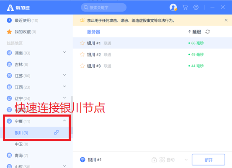Click the orange star icon beside 我的收藏

tap(9, 32)
